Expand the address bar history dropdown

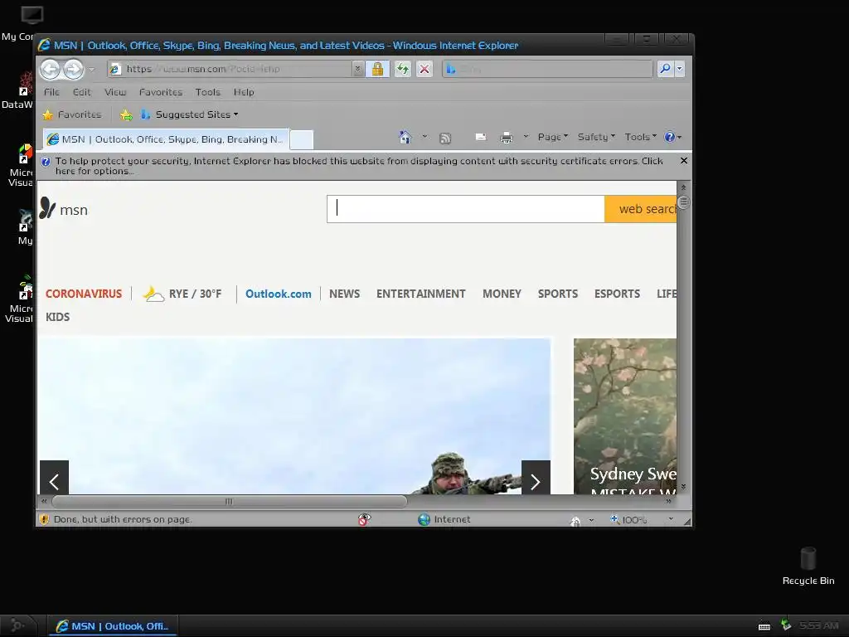[357, 69]
